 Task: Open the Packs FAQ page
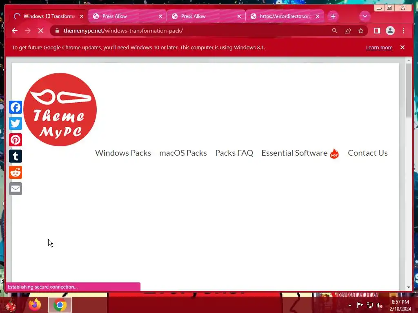pyautogui.click(x=234, y=153)
